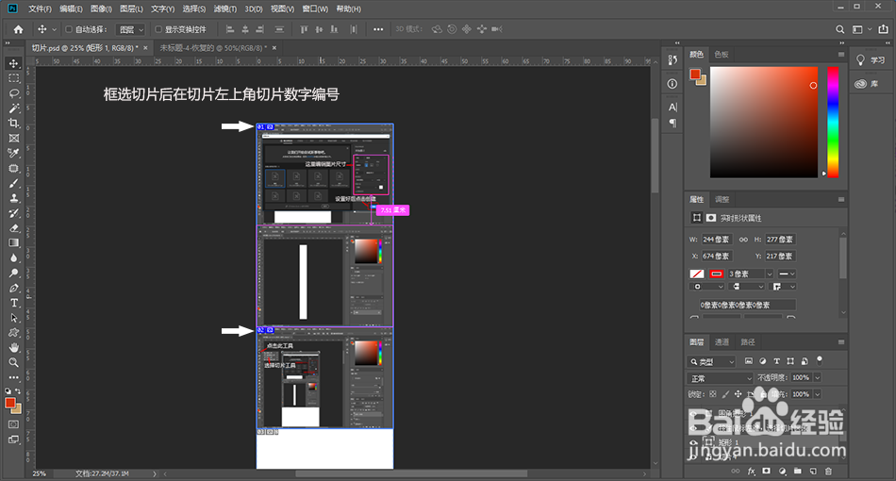The image size is (896, 481).
Task: Create a new layer with plus-page icon
Action: (x=813, y=472)
